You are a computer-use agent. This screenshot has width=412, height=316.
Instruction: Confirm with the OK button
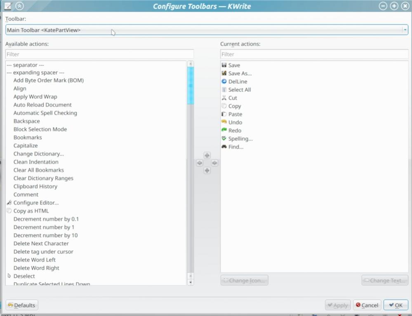pos(396,305)
